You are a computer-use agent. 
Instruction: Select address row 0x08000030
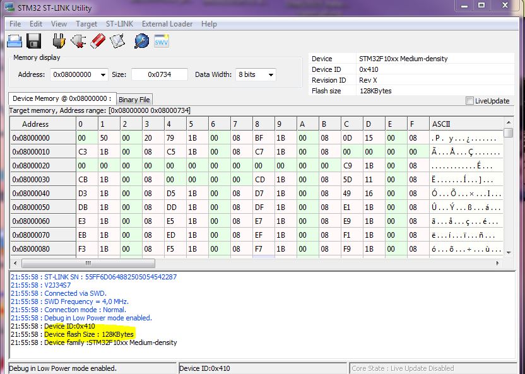click(x=43, y=180)
